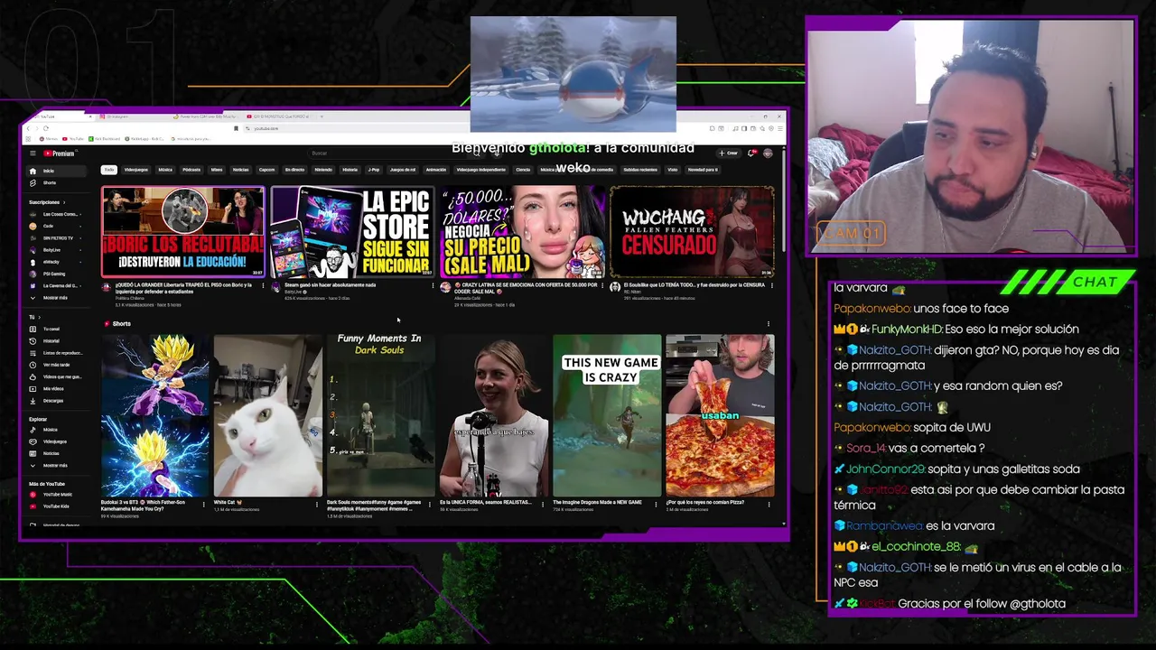The height and width of the screenshot is (650, 1156).
Task: Select the Noticias filter chip
Action: [x=240, y=169]
